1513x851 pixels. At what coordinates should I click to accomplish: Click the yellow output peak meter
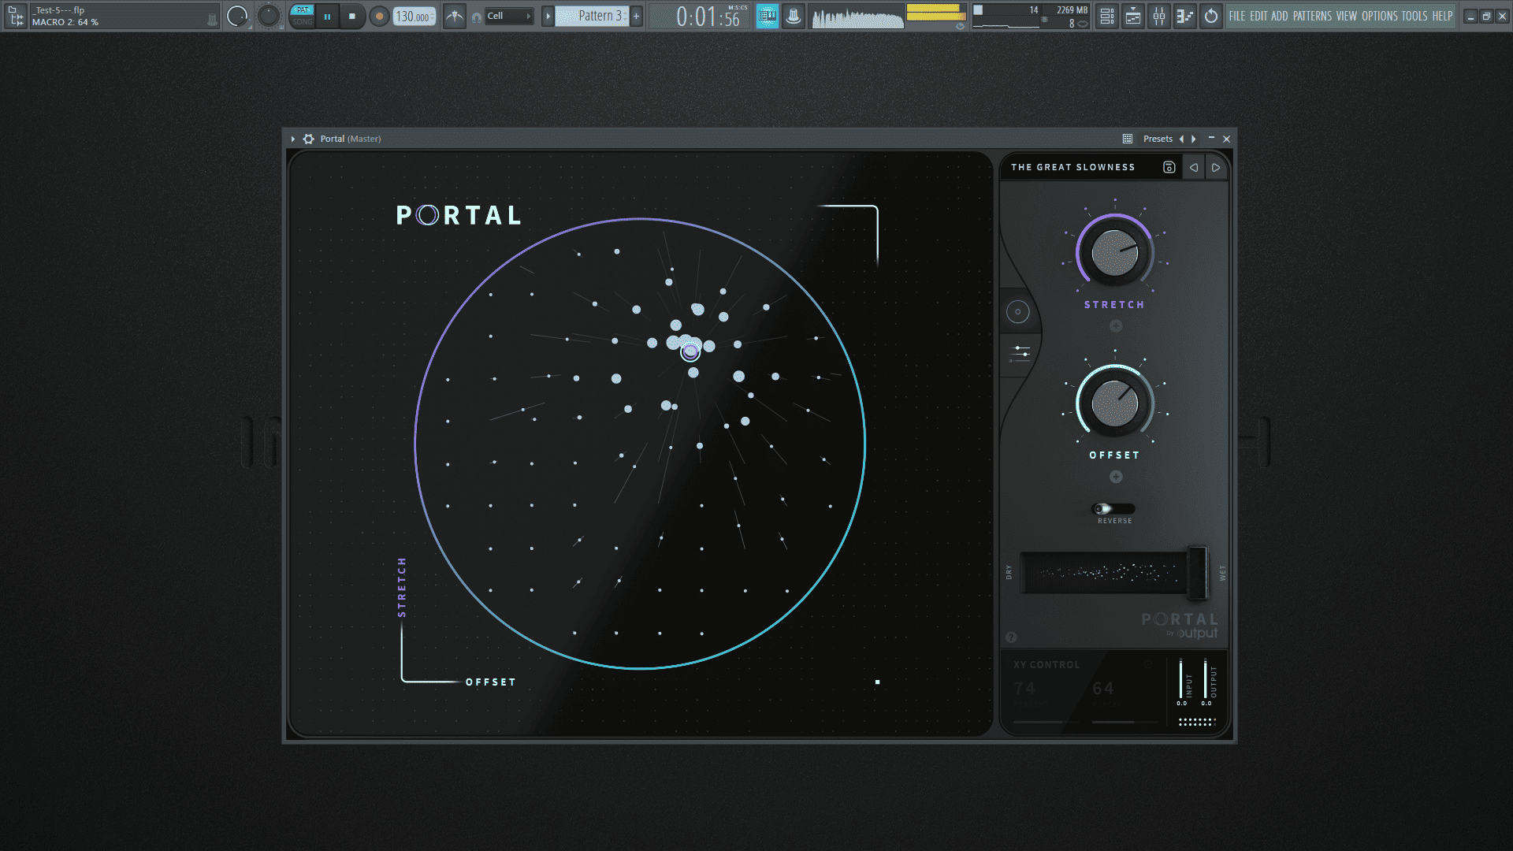coord(935,13)
